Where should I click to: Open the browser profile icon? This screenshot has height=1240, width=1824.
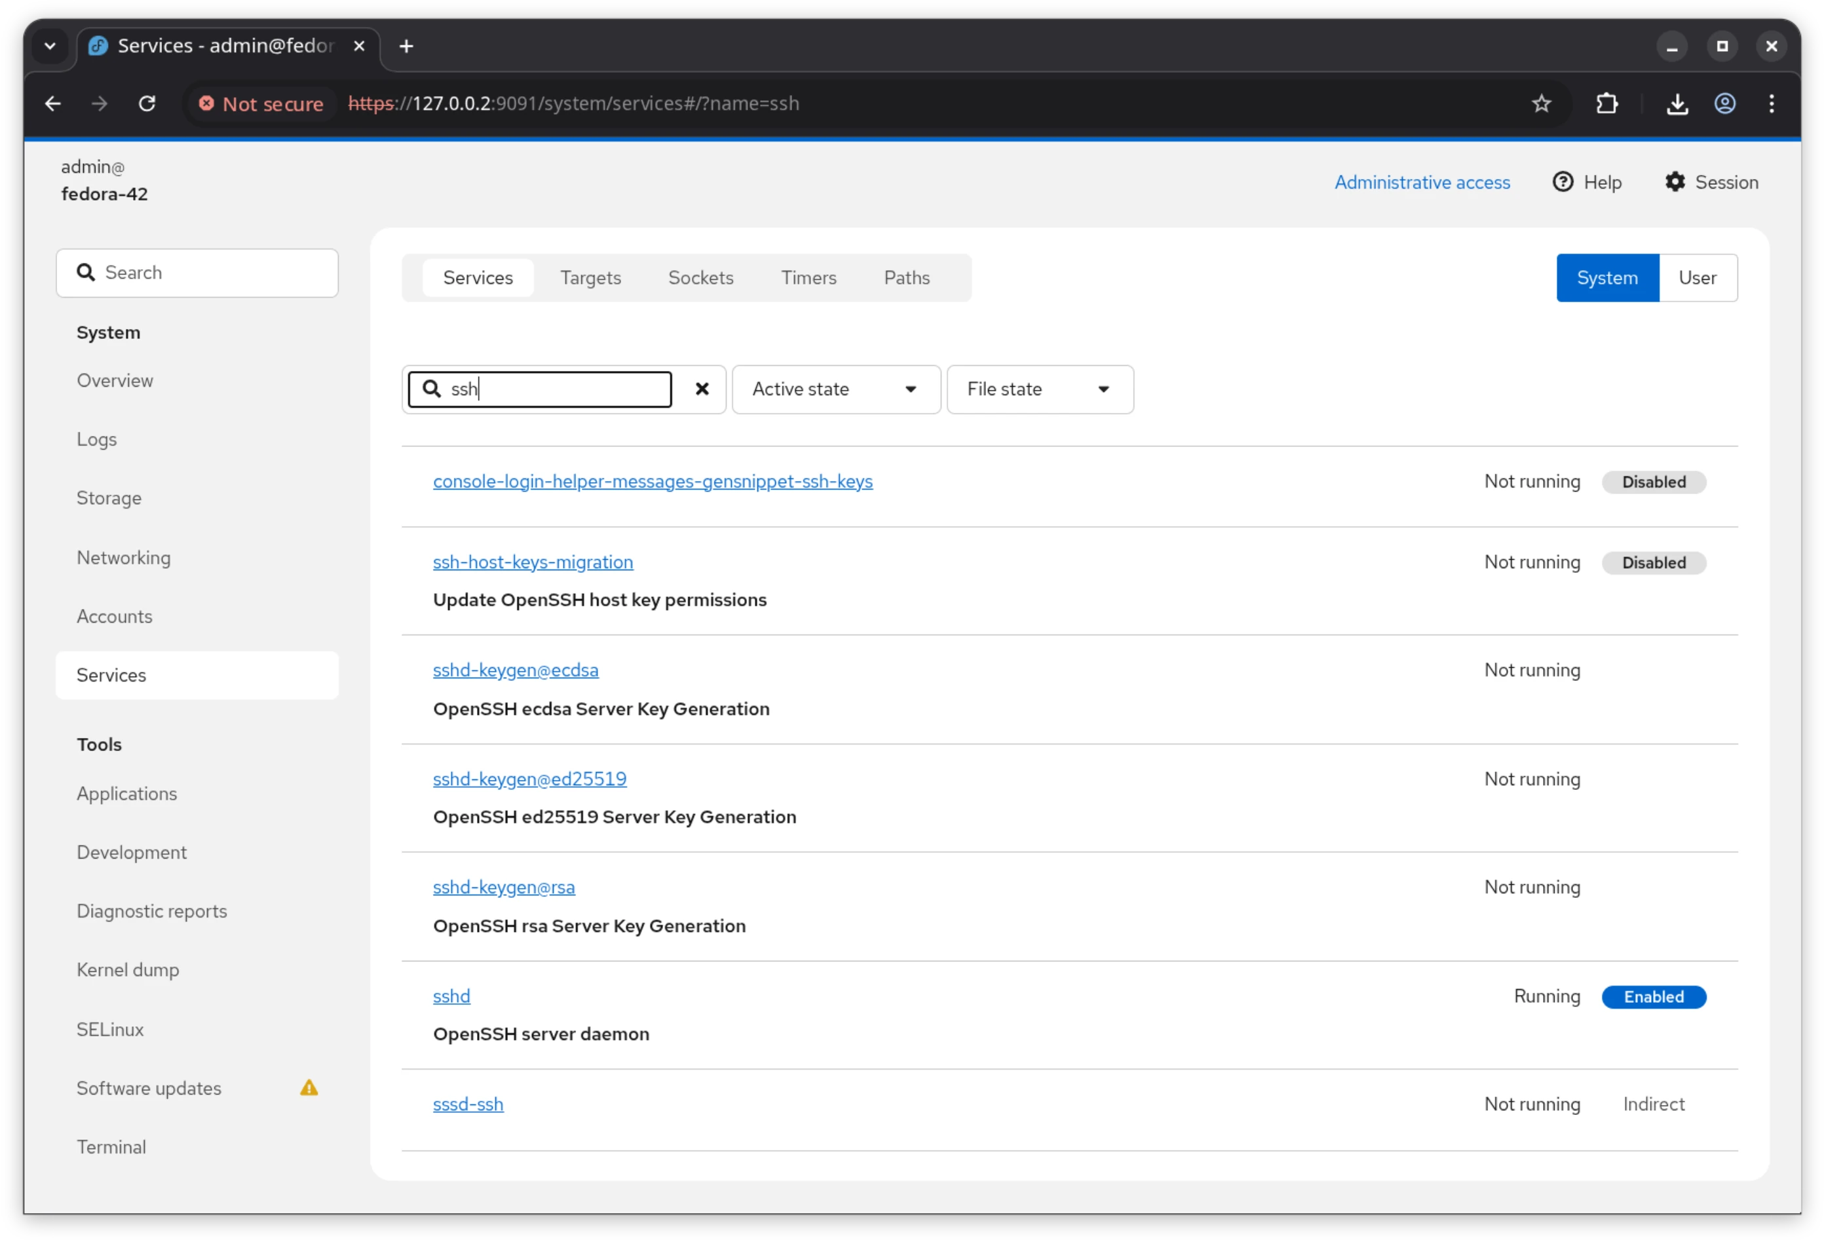(x=1725, y=103)
